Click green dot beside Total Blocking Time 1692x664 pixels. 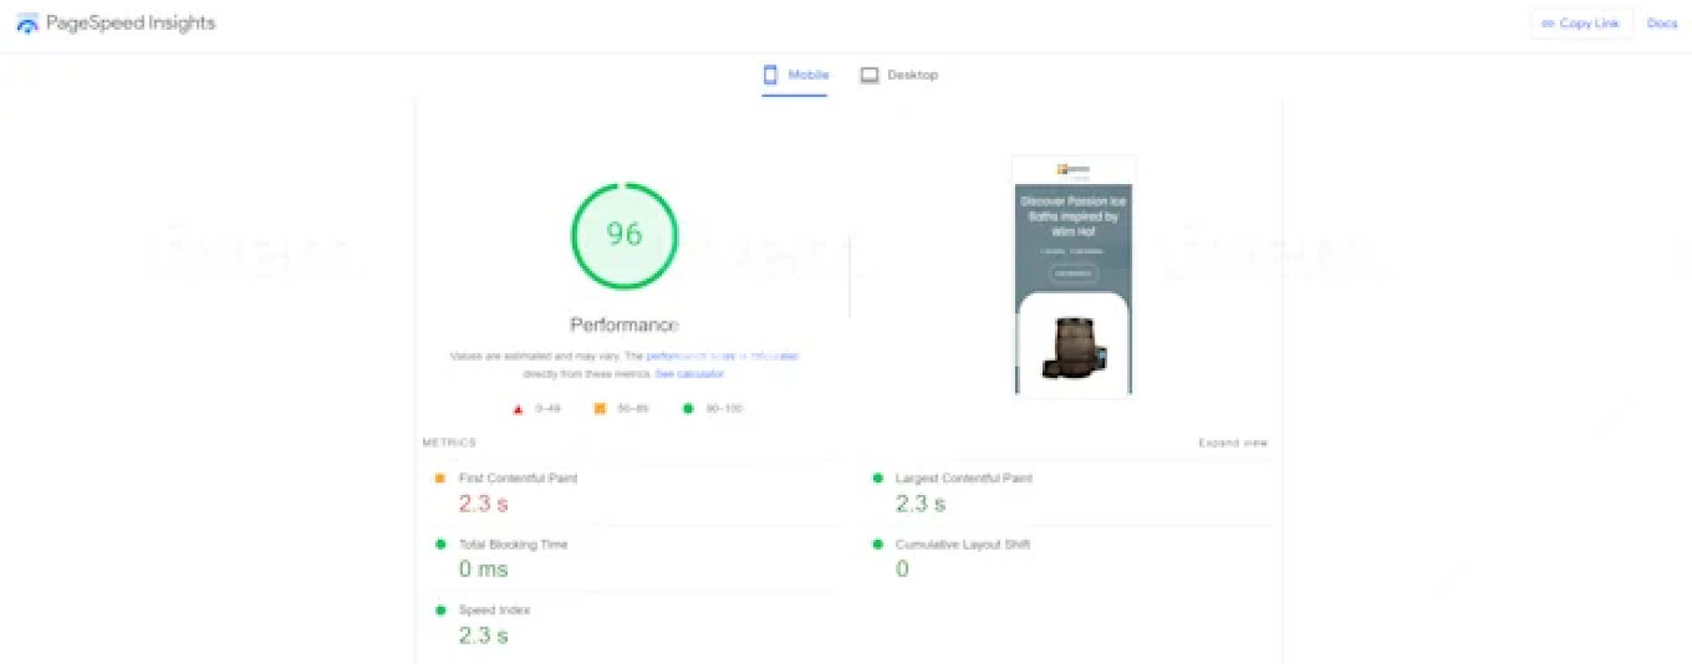tap(440, 544)
